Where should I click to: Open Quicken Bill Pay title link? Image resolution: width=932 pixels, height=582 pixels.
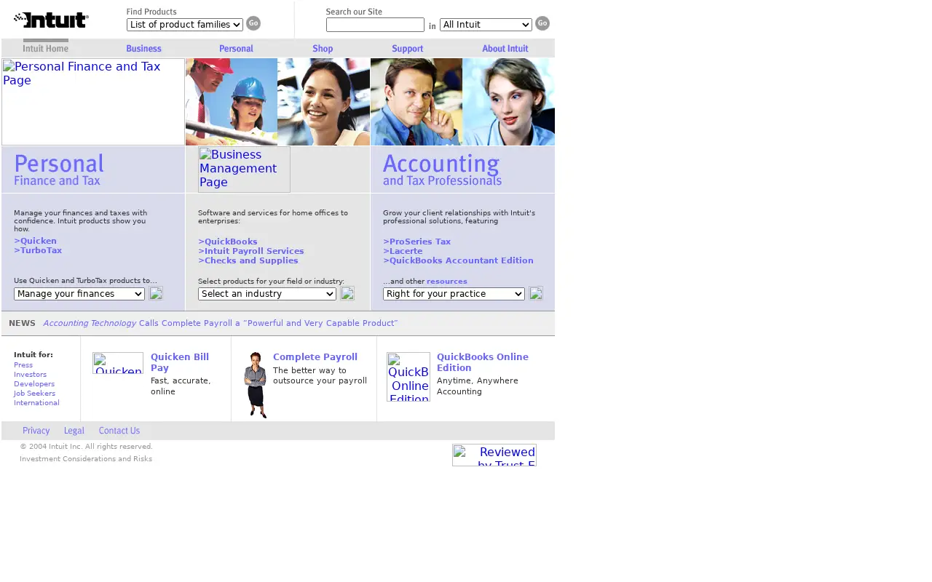[180, 362]
